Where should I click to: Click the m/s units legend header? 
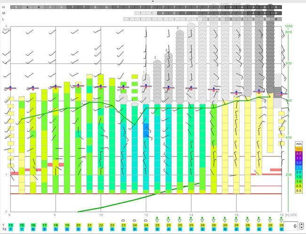coord(298,143)
